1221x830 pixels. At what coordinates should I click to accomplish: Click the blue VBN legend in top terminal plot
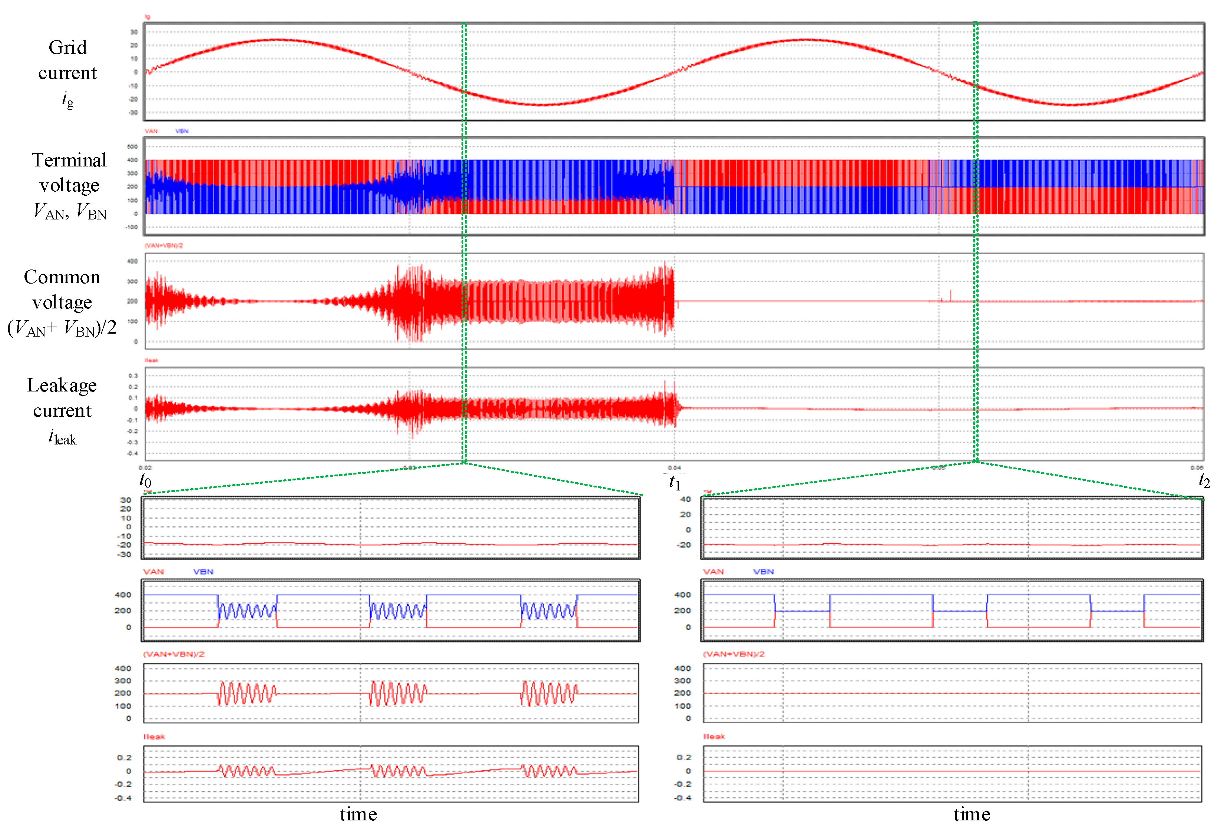[x=182, y=131]
